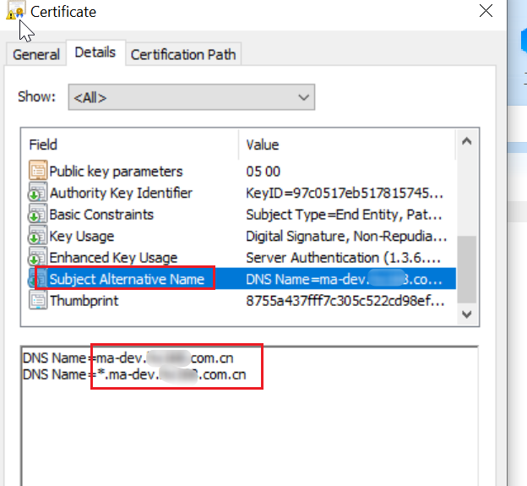Click the 8755a437fff7c305... thumbprint value
The width and height of the screenshot is (527, 486).
(x=345, y=301)
